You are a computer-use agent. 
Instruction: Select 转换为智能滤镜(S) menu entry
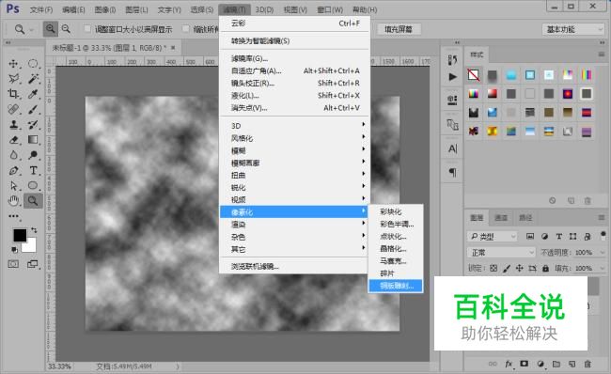294,41
